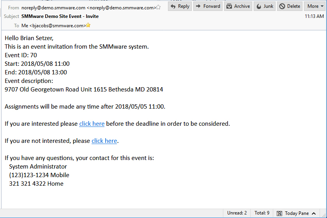Star the sender noreply@demo.smmware.com contact
Image resolution: width=327 pixels, height=218 pixels.
coord(159,7)
